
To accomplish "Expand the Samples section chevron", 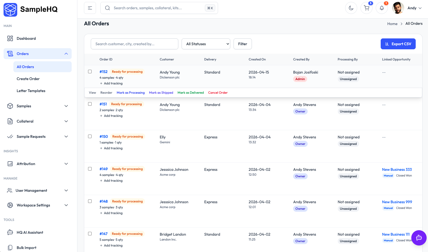I will [x=66, y=106].
